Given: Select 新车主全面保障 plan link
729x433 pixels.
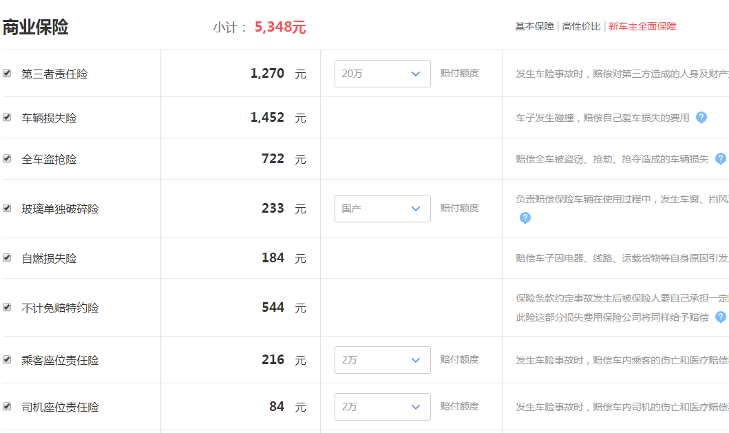Looking at the screenshot, I should pyautogui.click(x=642, y=27).
